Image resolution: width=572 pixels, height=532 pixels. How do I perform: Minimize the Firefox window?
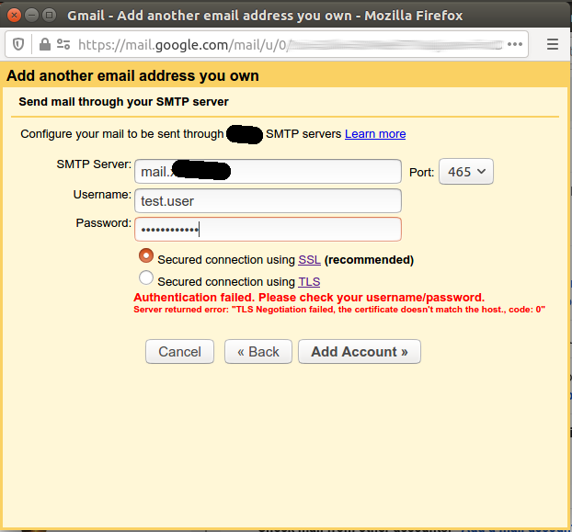point(32,16)
